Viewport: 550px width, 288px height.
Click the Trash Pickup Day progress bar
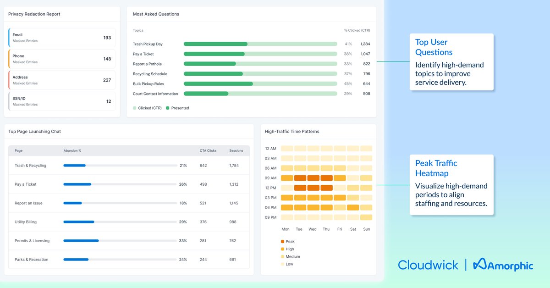pyautogui.click(x=260, y=44)
